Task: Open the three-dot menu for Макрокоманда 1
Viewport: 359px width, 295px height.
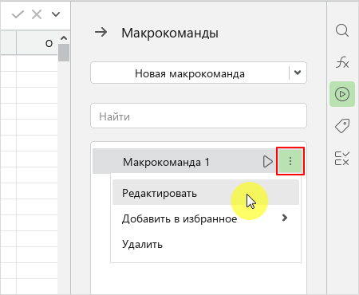Action: [x=290, y=161]
